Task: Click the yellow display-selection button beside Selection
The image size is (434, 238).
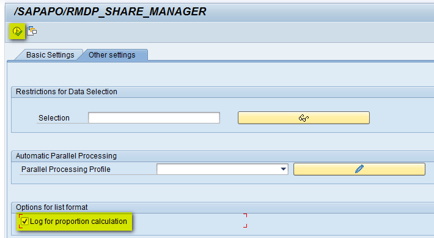Action: coord(304,117)
